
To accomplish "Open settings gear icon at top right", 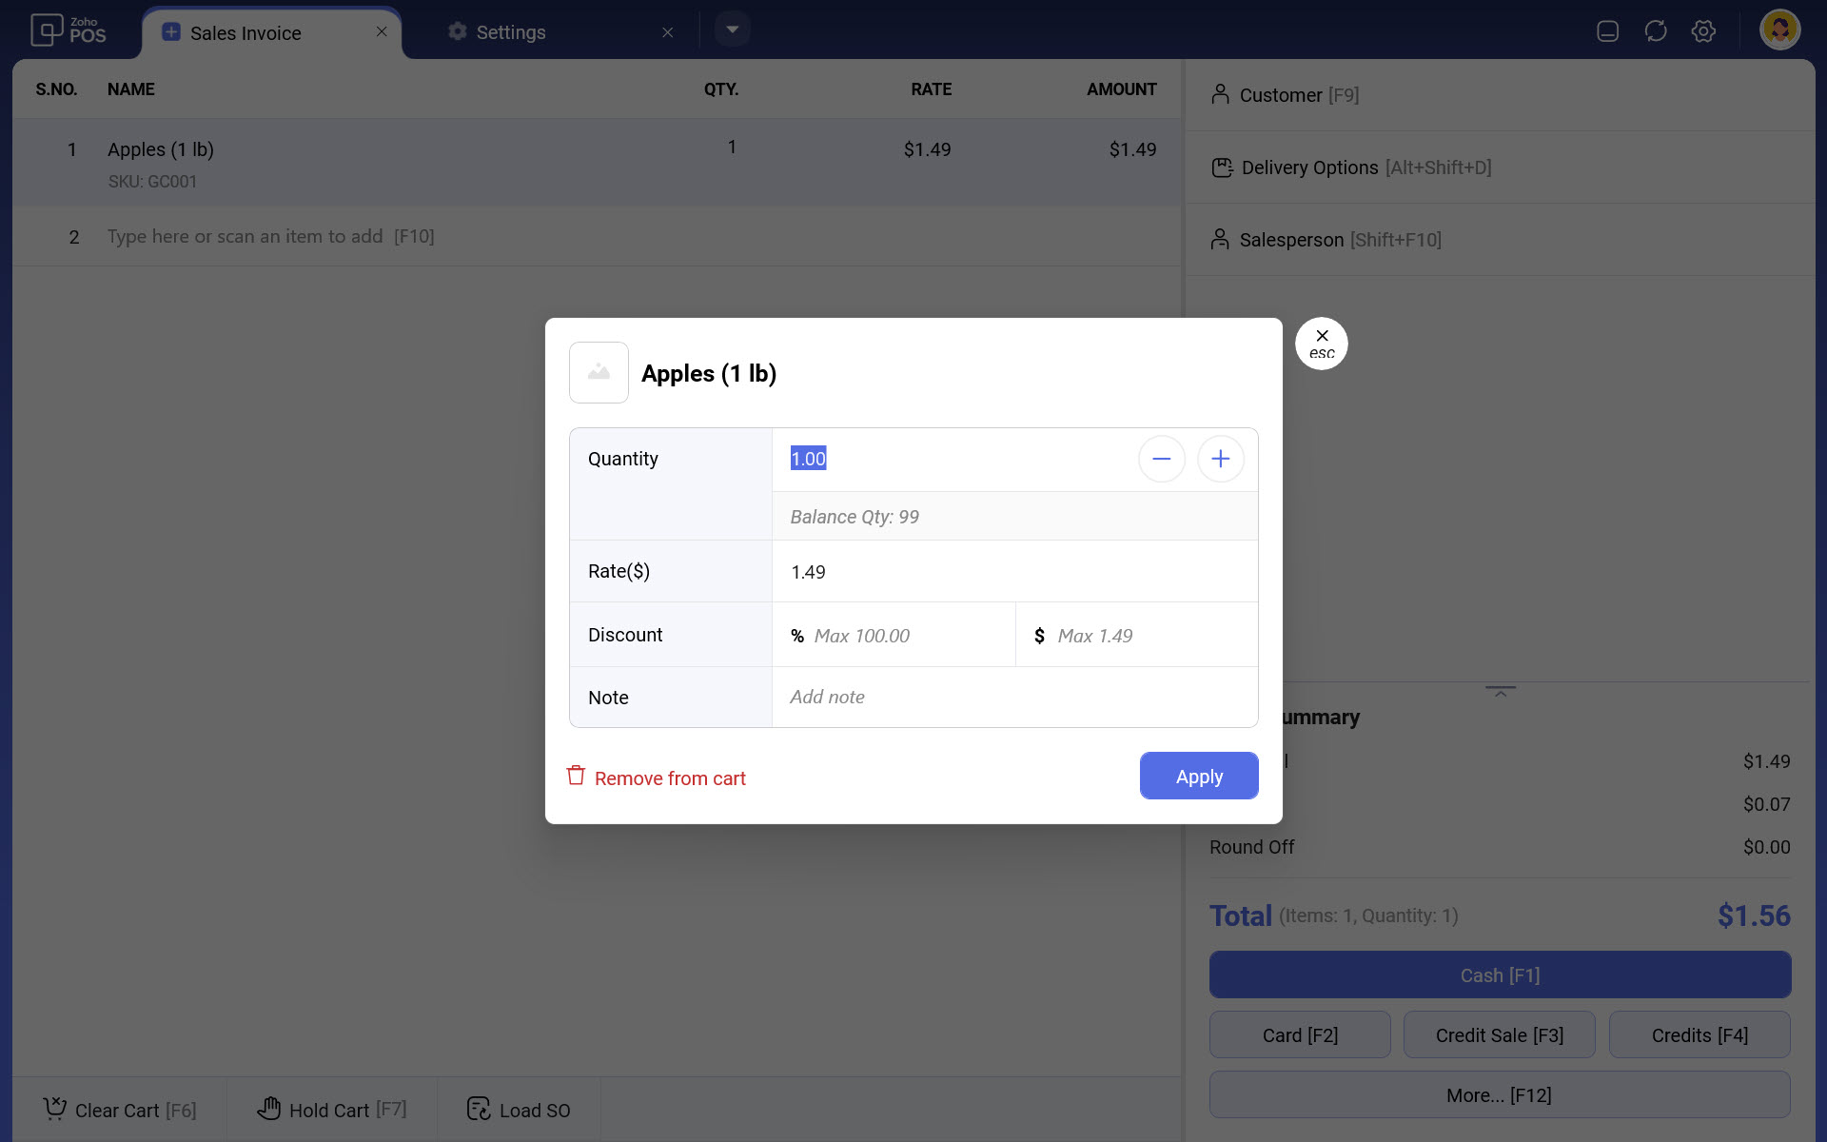I will (x=1703, y=31).
